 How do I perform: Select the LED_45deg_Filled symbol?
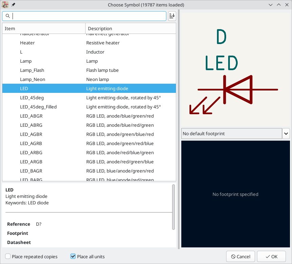coord(38,107)
